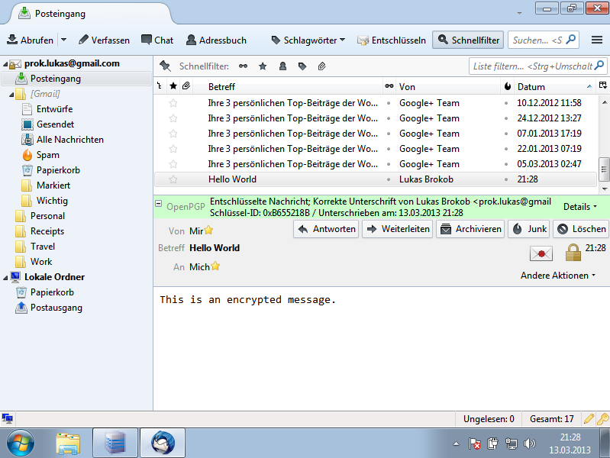Click the Entschlüsseln button
The width and height of the screenshot is (610, 458).
pos(392,40)
